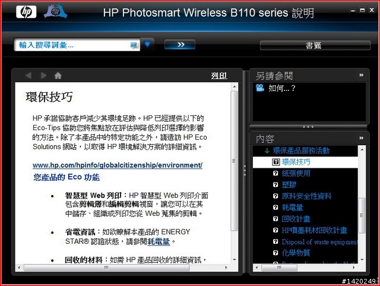This screenshot has width=380, height=286.
Task: Select 原料安全性資料 in the contents tree
Action: pos(306,196)
